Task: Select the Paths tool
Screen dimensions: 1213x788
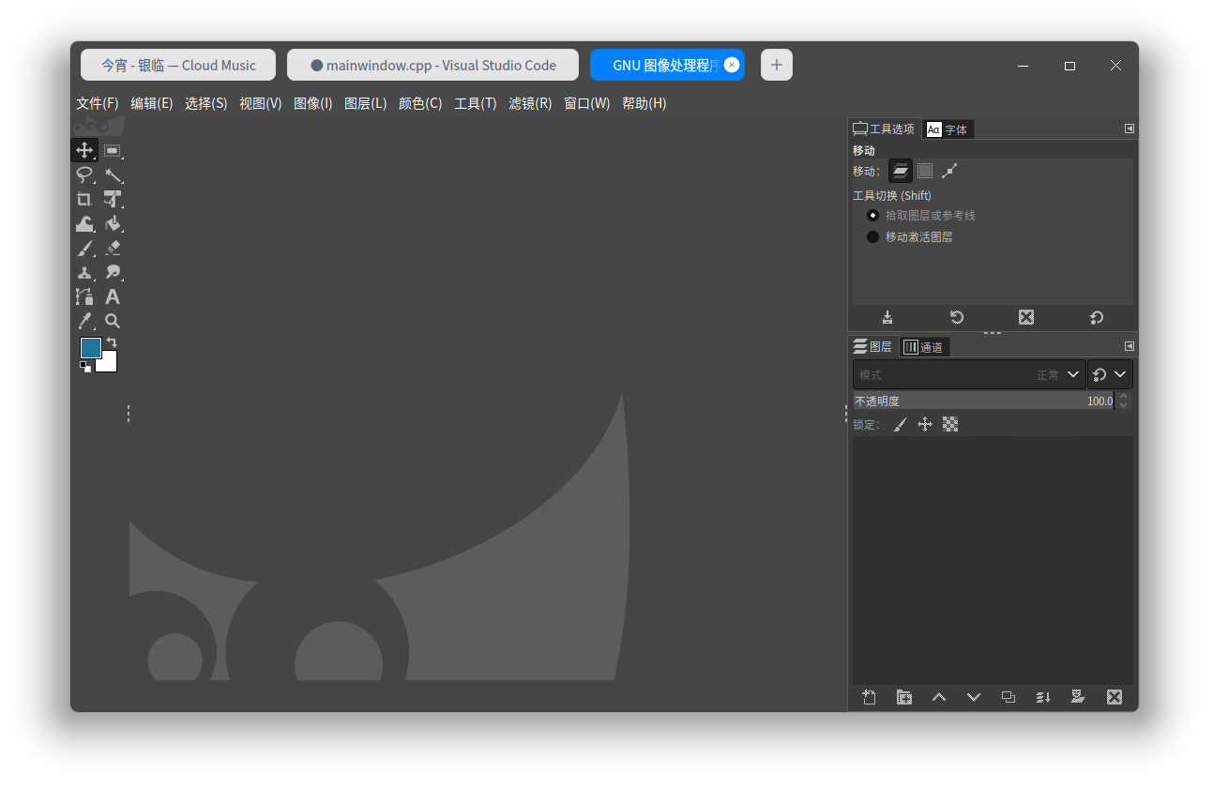Action: coord(84,296)
